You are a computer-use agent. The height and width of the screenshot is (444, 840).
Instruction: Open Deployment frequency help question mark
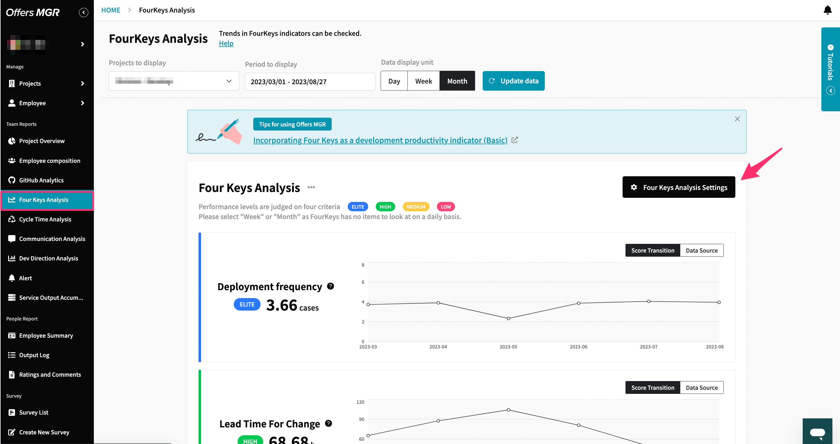click(x=330, y=286)
